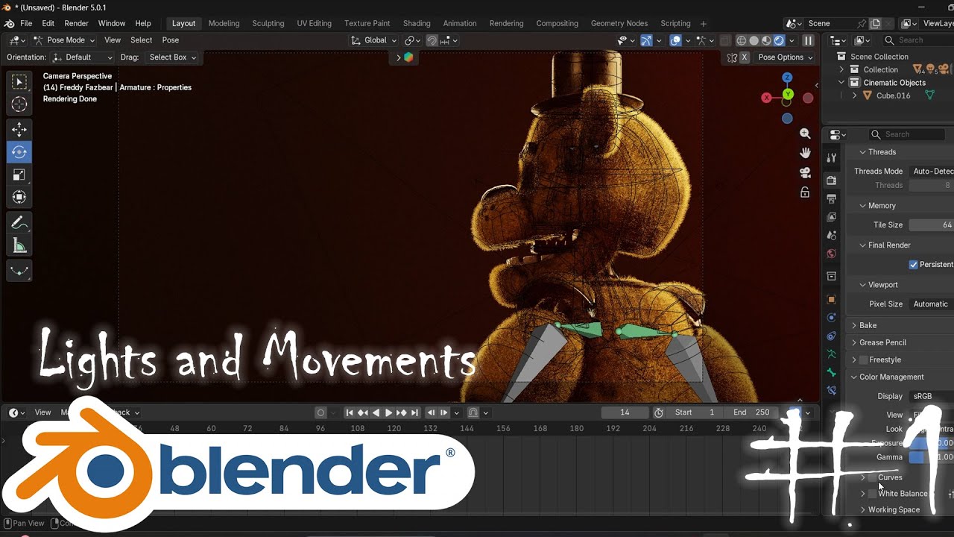Activate the Cursor tool
This screenshot has width=954, height=537.
tap(19, 105)
